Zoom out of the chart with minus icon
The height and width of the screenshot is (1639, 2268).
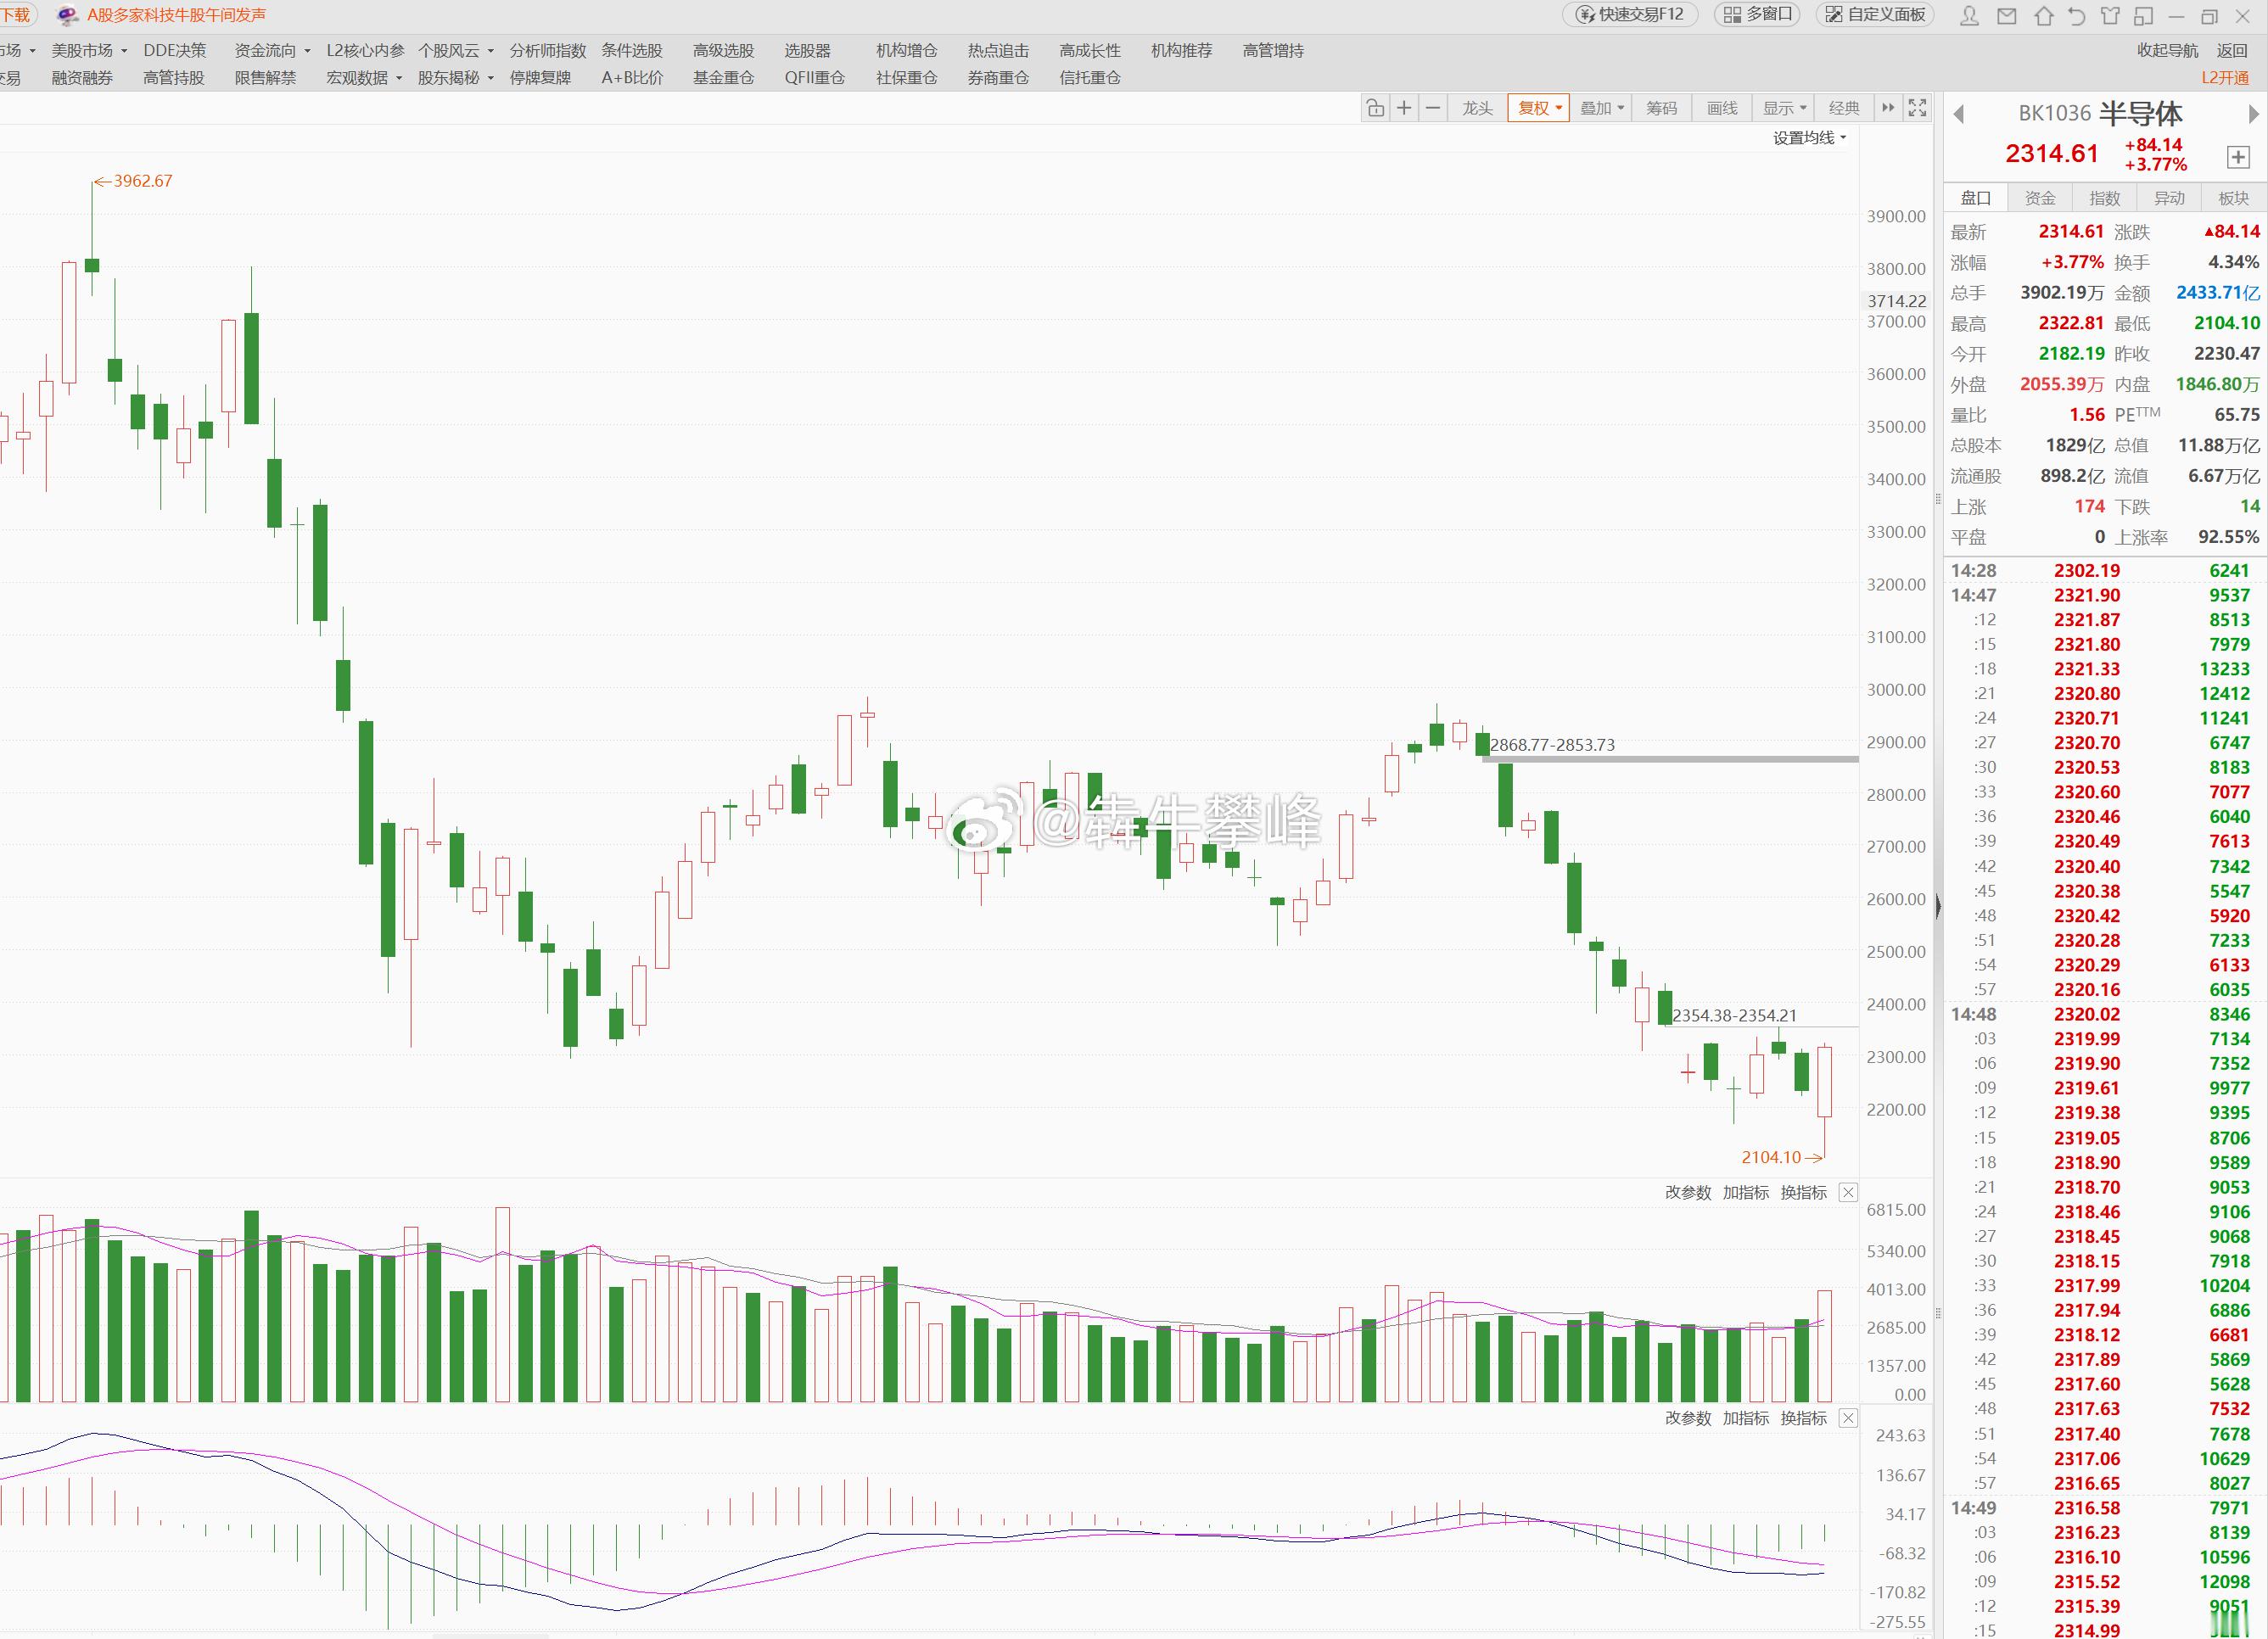[x=1433, y=108]
